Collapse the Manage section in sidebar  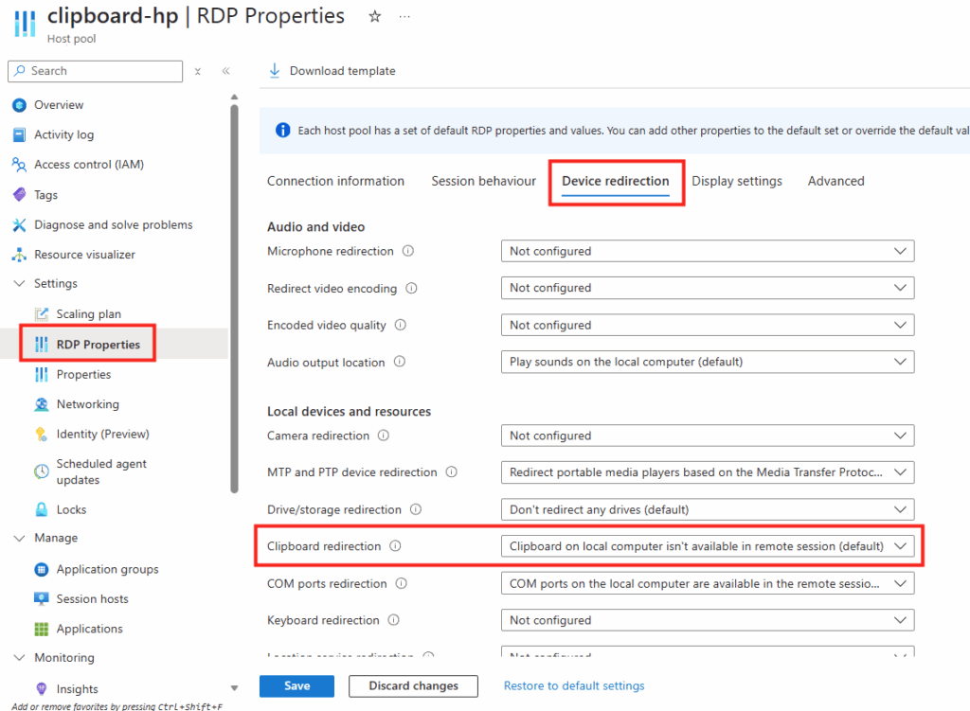[x=20, y=538]
